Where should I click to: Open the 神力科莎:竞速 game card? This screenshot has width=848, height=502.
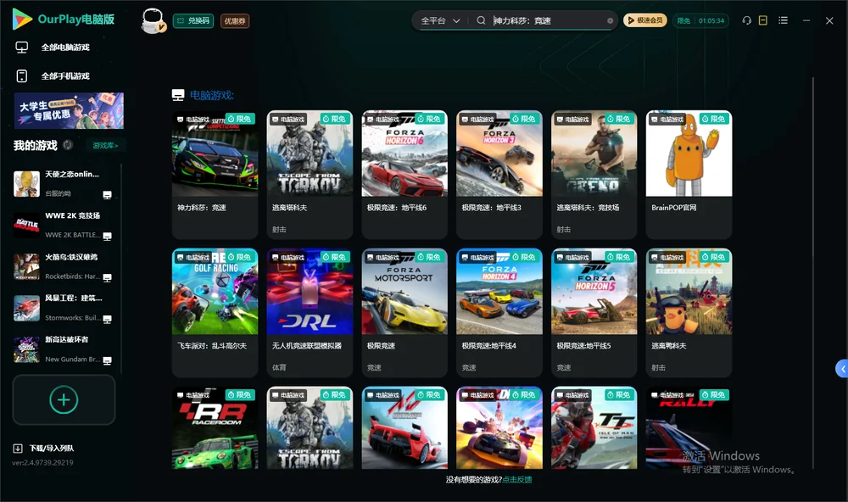pos(215,174)
